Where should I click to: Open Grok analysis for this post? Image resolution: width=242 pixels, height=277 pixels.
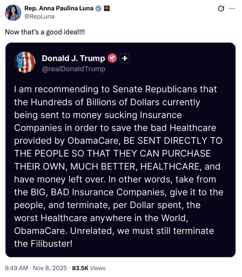click(x=221, y=9)
